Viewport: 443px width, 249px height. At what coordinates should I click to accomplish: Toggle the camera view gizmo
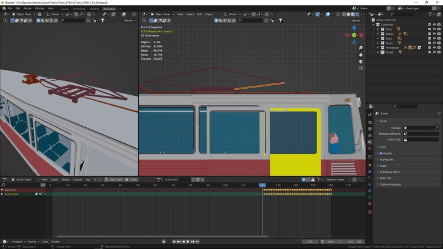coord(361,62)
